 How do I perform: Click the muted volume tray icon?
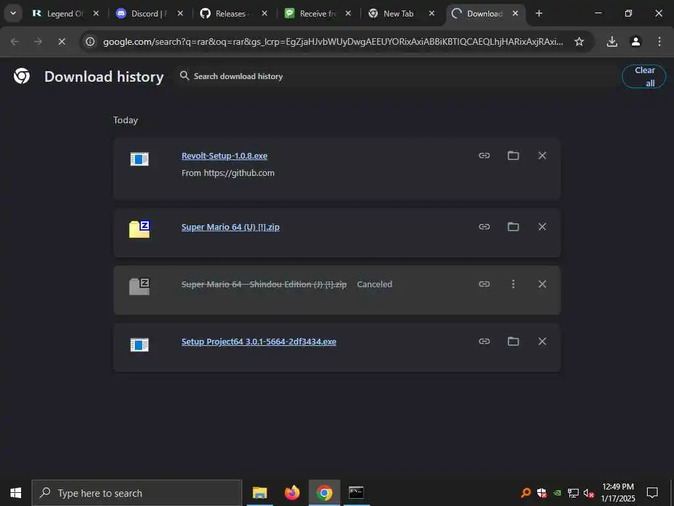[588, 493]
